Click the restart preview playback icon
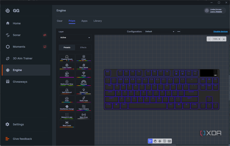Screen dimensions: 230x146 click(x=164, y=141)
